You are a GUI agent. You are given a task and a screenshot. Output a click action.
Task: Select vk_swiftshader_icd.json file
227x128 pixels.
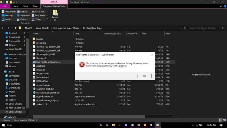tap(47, 100)
